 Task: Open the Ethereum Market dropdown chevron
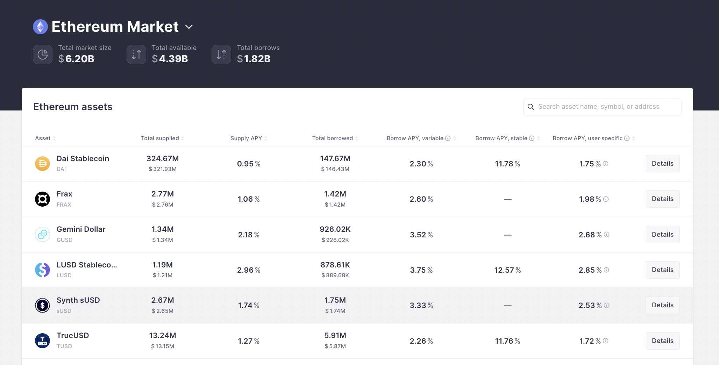pos(189,27)
